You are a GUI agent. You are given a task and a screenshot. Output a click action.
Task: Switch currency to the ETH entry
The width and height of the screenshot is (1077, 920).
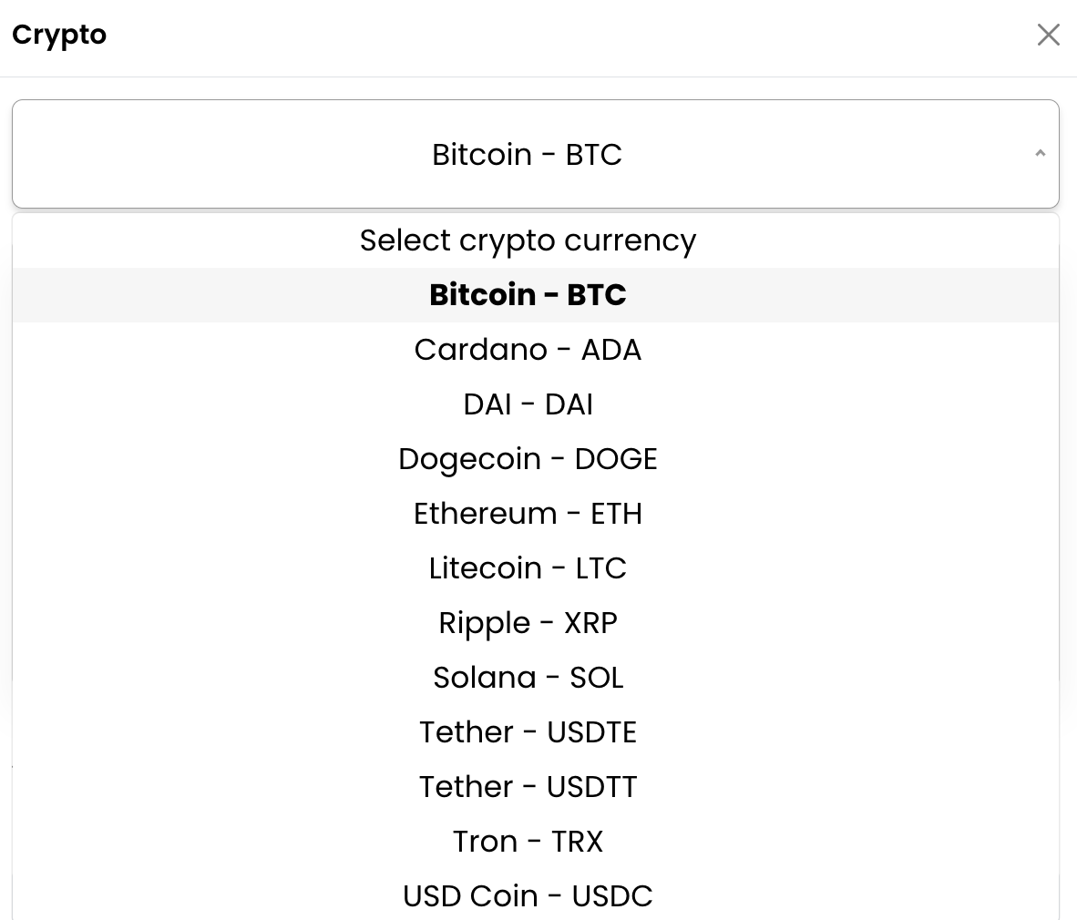tap(528, 514)
